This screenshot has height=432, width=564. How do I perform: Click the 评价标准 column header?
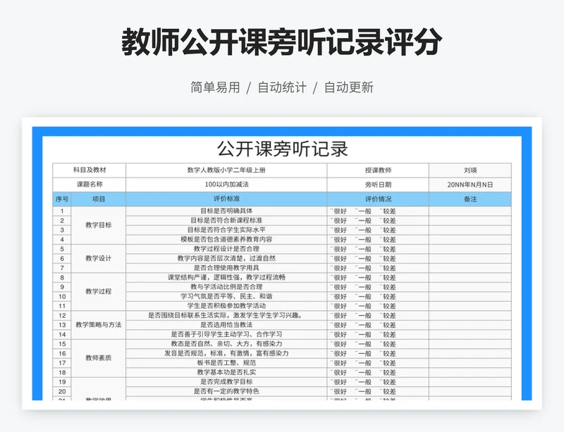(226, 199)
